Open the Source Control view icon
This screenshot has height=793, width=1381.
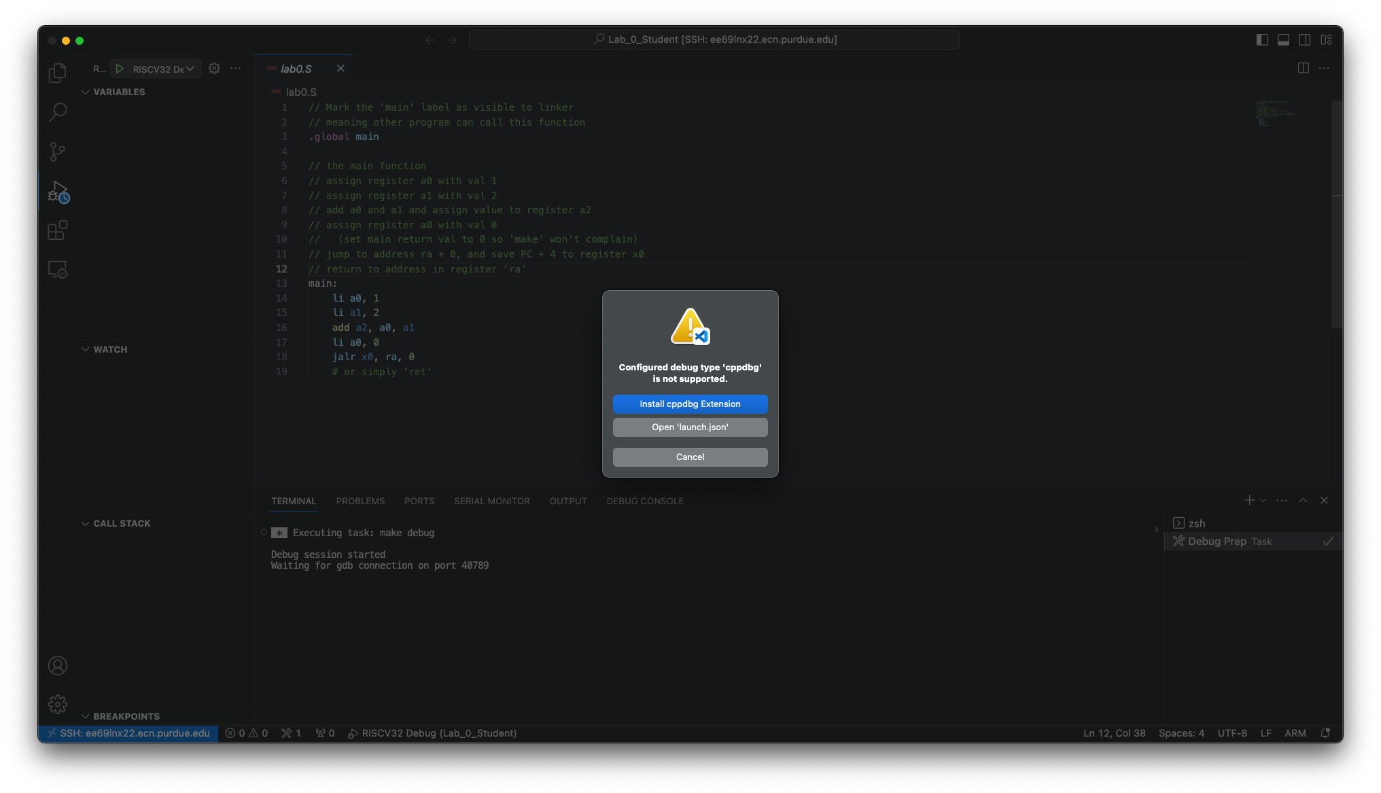[x=58, y=152]
